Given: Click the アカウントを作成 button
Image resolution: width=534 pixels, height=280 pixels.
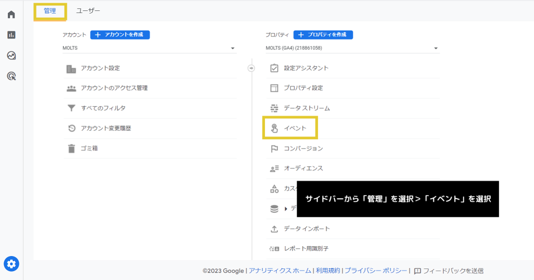Looking at the screenshot, I should pyautogui.click(x=120, y=34).
